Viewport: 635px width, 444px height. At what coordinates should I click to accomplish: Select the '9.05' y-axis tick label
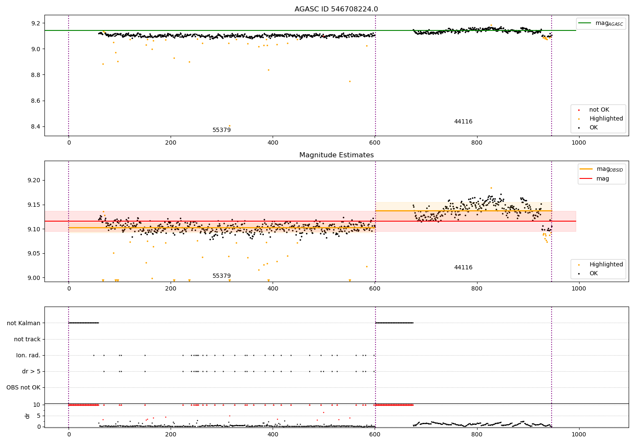[35, 254]
